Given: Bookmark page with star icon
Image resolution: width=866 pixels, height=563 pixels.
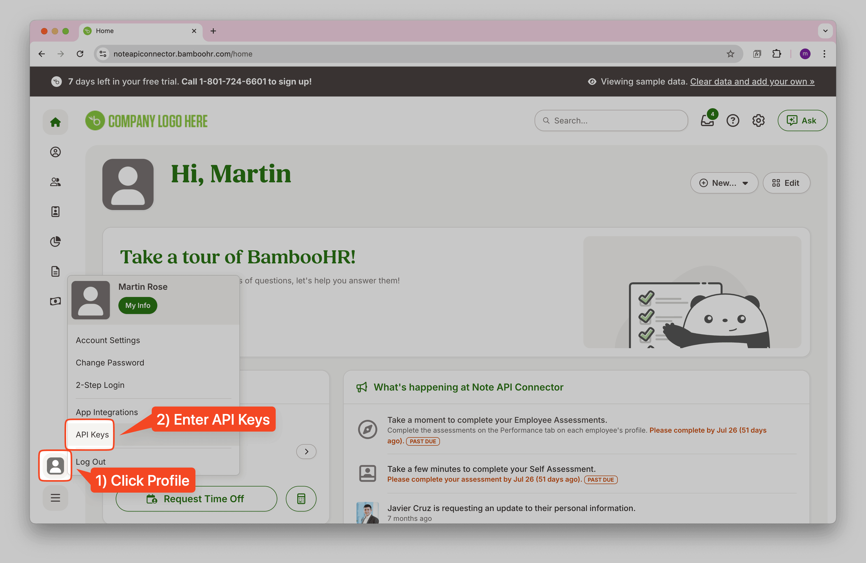Looking at the screenshot, I should [730, 54].
